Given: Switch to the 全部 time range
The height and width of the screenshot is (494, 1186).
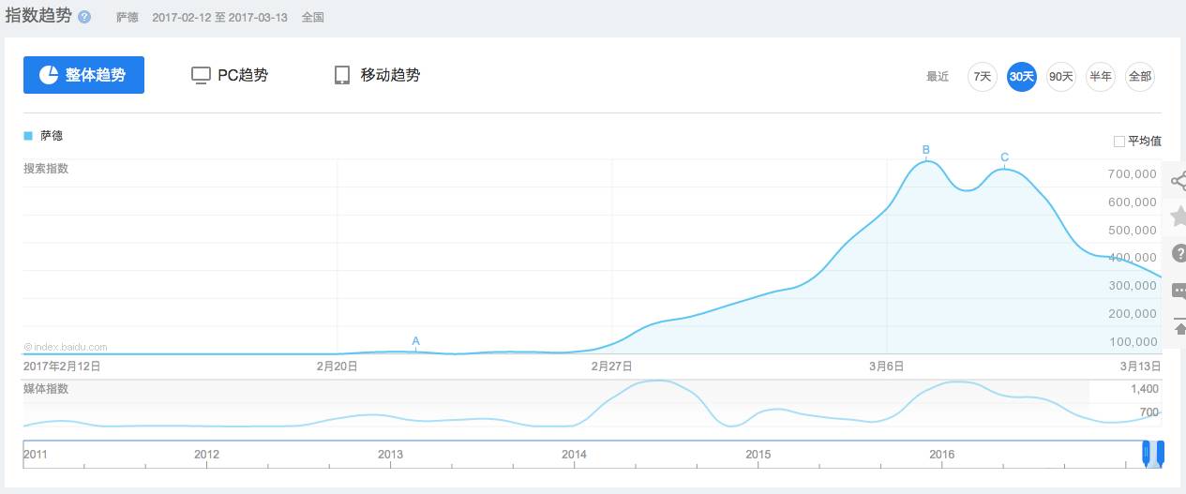Looking at the screenshot, I should click(1139, 77).
